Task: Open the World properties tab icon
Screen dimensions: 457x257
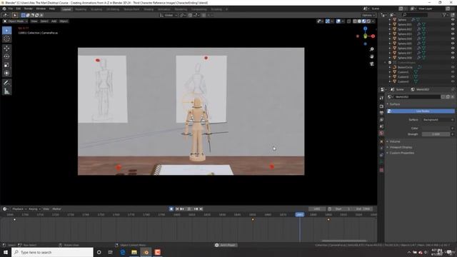Action: pyautogui.click(x=381, y=133)
